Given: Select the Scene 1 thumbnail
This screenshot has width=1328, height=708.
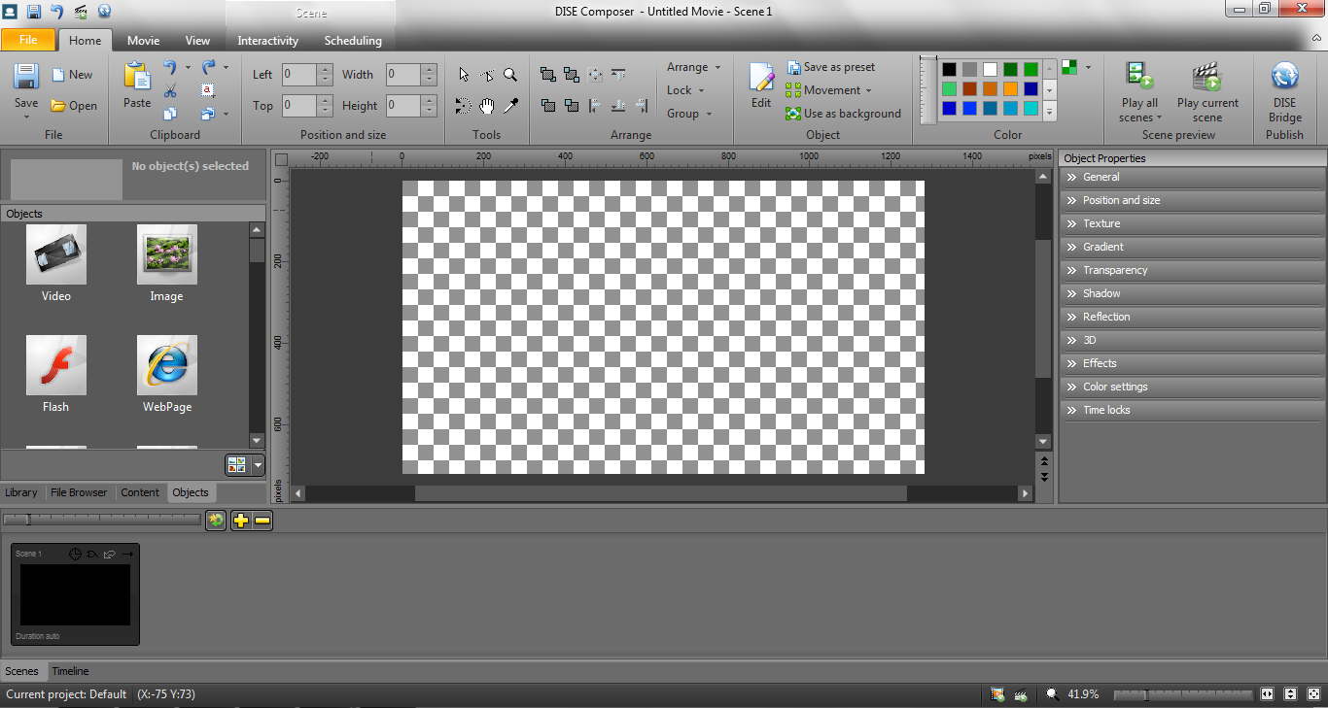Looking at the screenshot, I should tap(74, 594).
